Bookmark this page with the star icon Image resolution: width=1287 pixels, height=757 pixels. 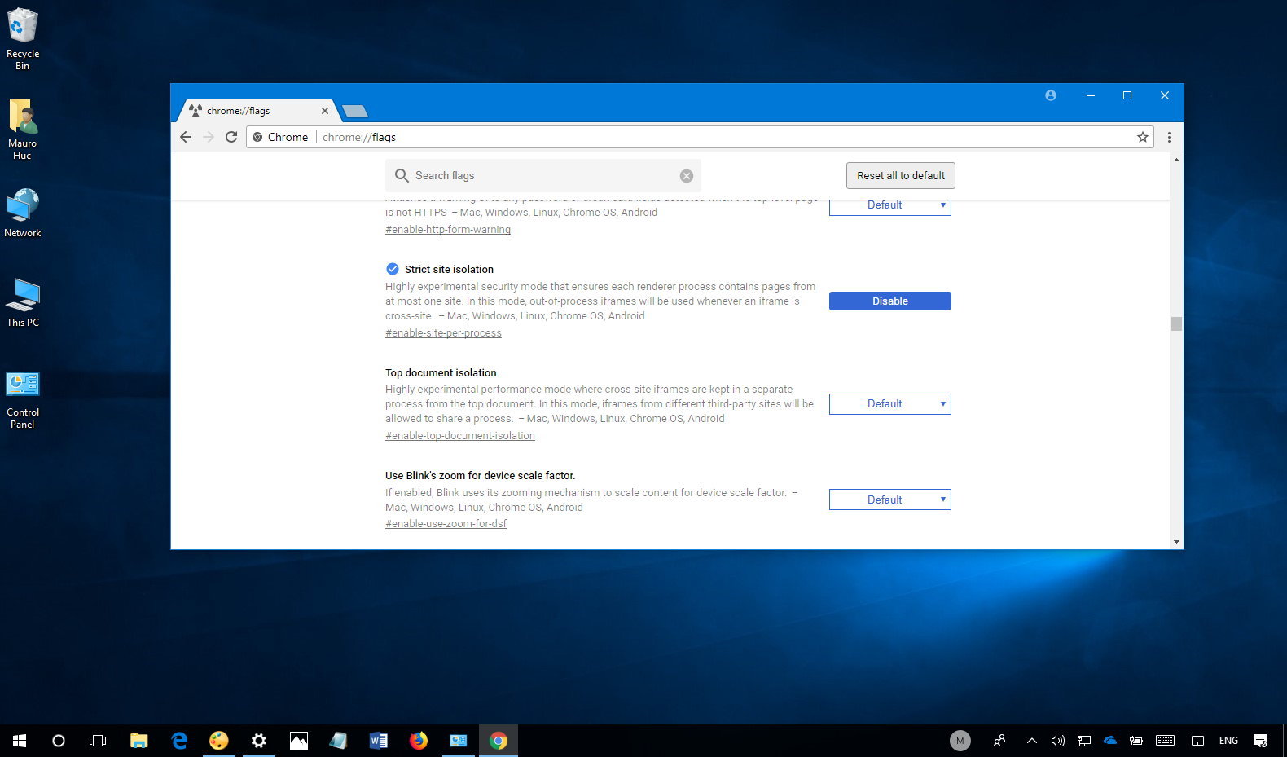coord(1142,137)
